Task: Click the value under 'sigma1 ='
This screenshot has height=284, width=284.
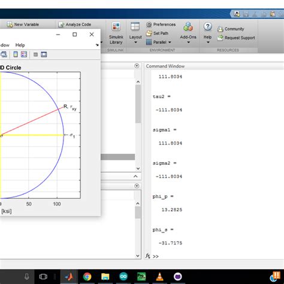Action: click(x=170, y=143)
